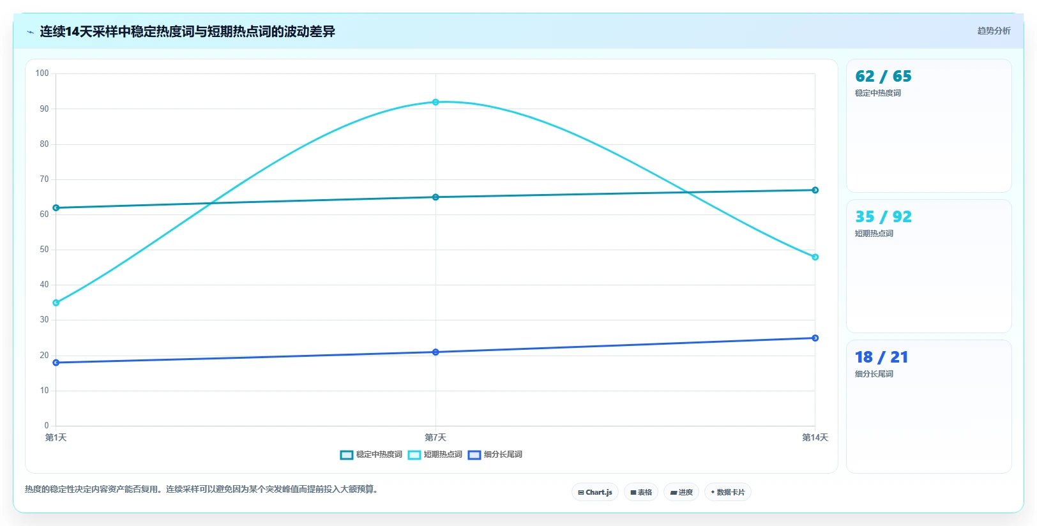Click the 数据卡片 tag chip
The image size is (1037, 526).
(728, 492)
